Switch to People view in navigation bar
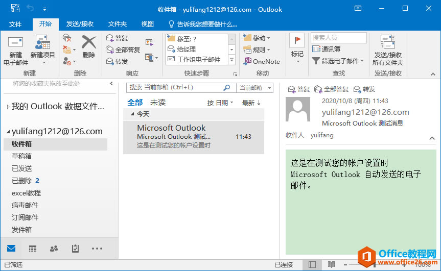The height and width of the screenshot is (271, 441). coord(54,249)
